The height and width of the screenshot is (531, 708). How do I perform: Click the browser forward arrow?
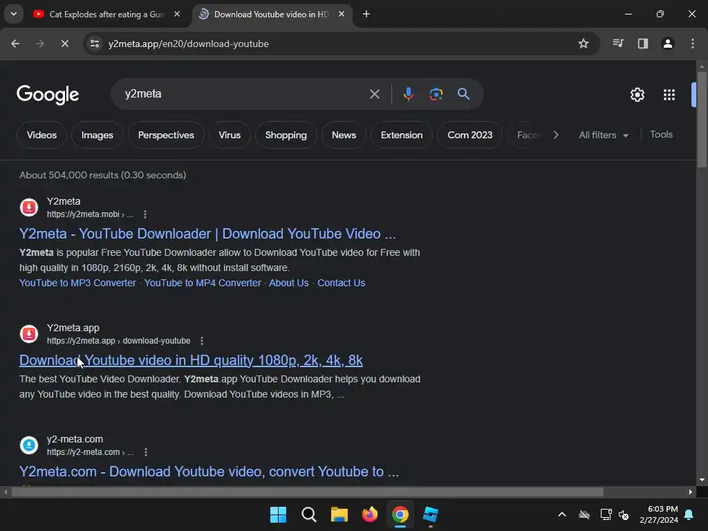pos(40,44)
